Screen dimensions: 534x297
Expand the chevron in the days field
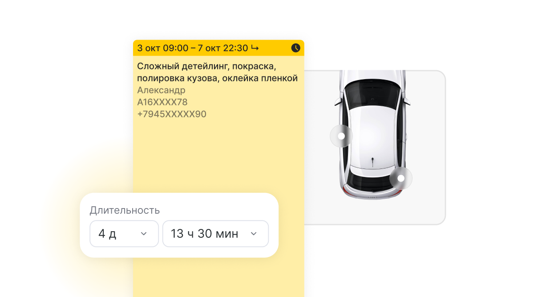coord(144,234)
